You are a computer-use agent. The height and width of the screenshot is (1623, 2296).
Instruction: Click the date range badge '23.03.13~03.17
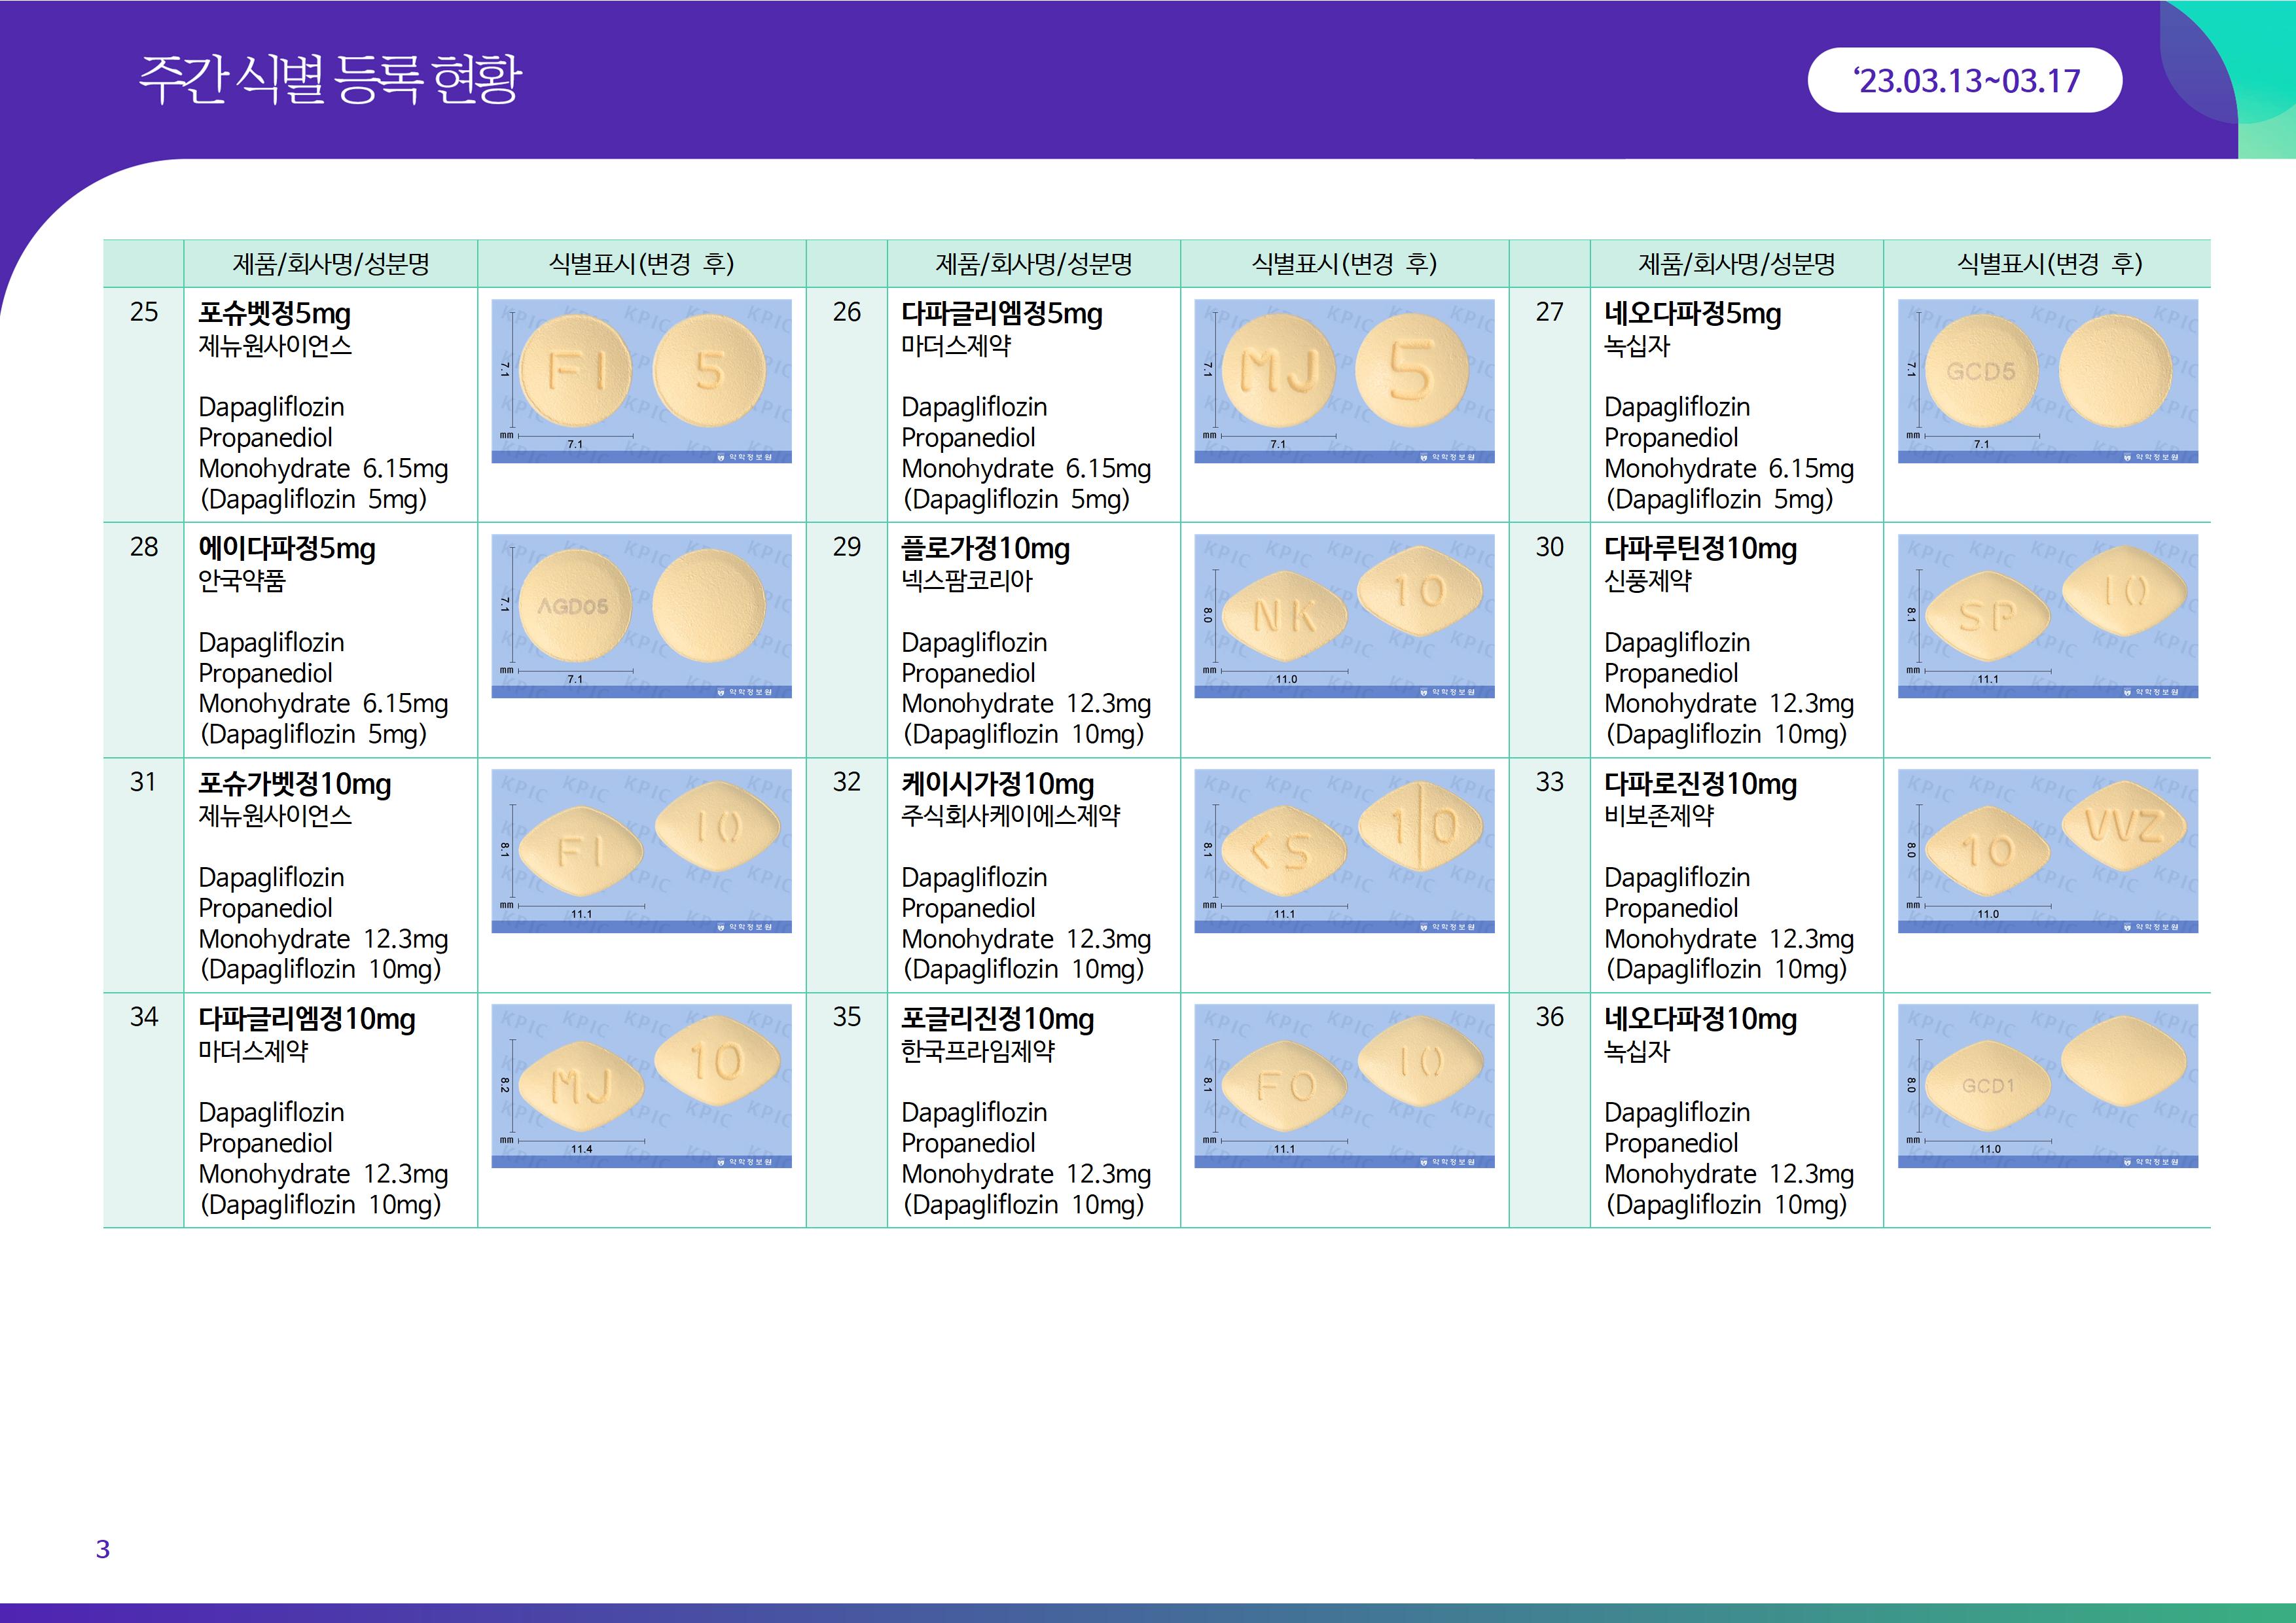(x=1964, y=81)
